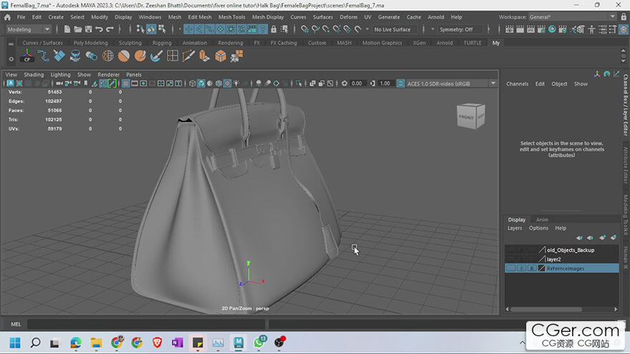630x354 pixels.
Task: Create a new scene with the toolbar file icon
Action: [x=67, y=29]
